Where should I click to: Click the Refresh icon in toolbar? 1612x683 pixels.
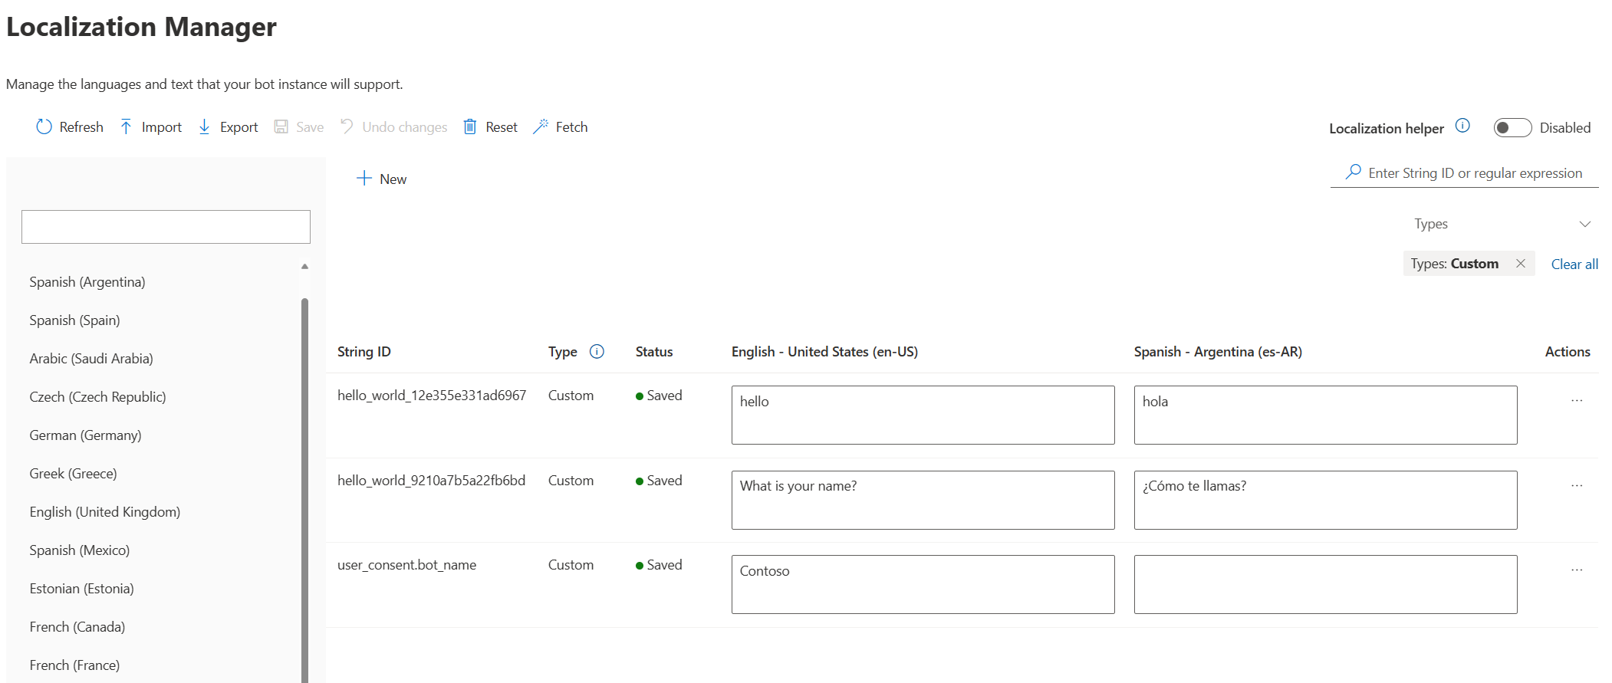(x=44, y=126)
